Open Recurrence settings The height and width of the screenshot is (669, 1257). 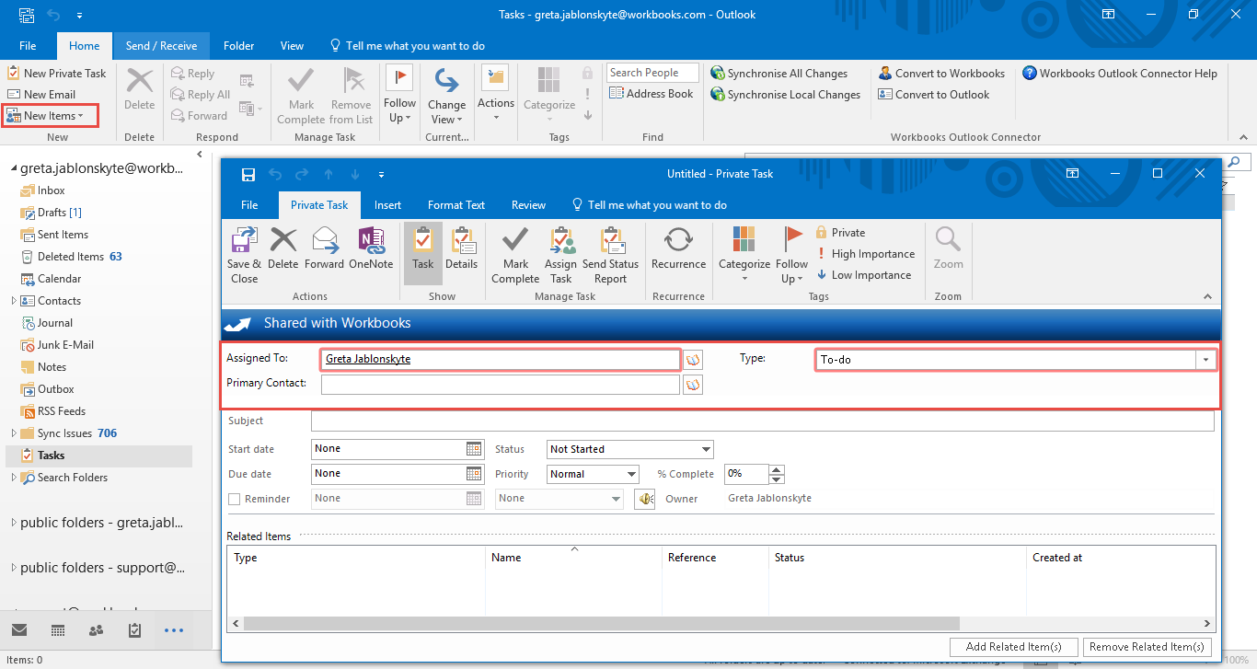pos(678,248)
